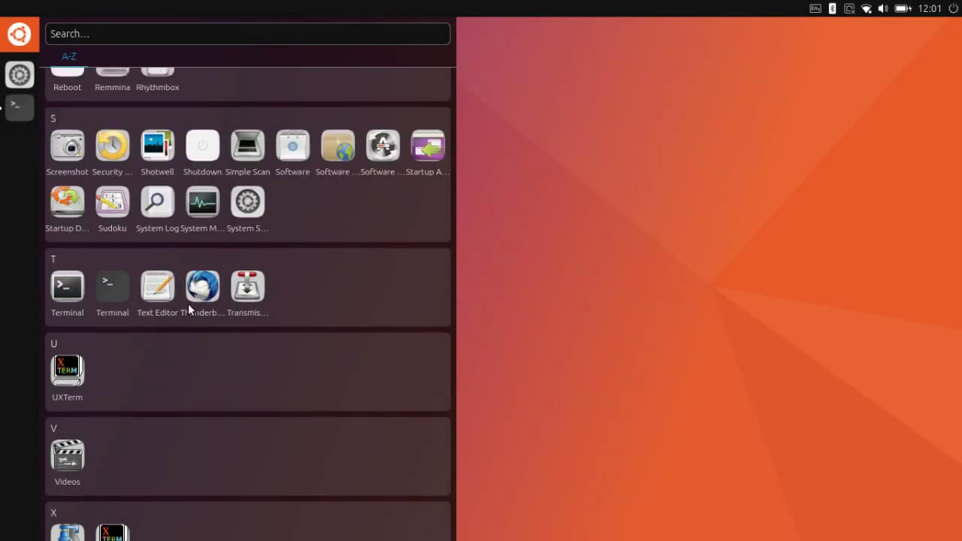962x541 pixels.
Task: Open System Settings gear in the sidebar dock
Action: pos(20,74)
